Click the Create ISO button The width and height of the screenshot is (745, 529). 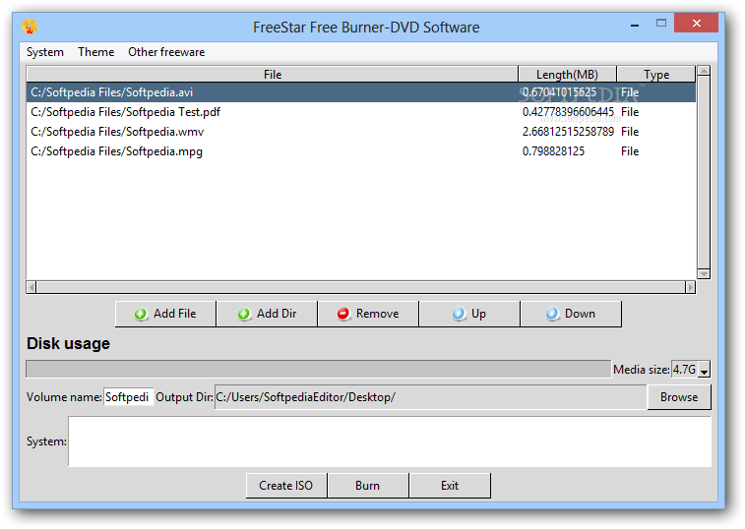[286, 486]
